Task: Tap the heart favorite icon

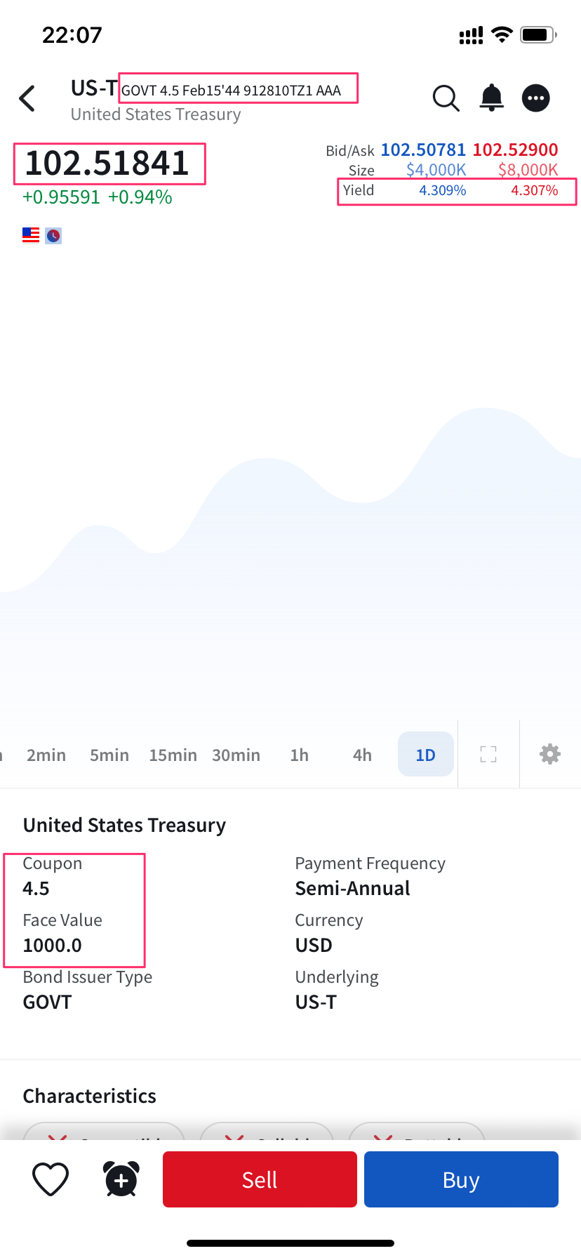Action: coord(51,1179)
